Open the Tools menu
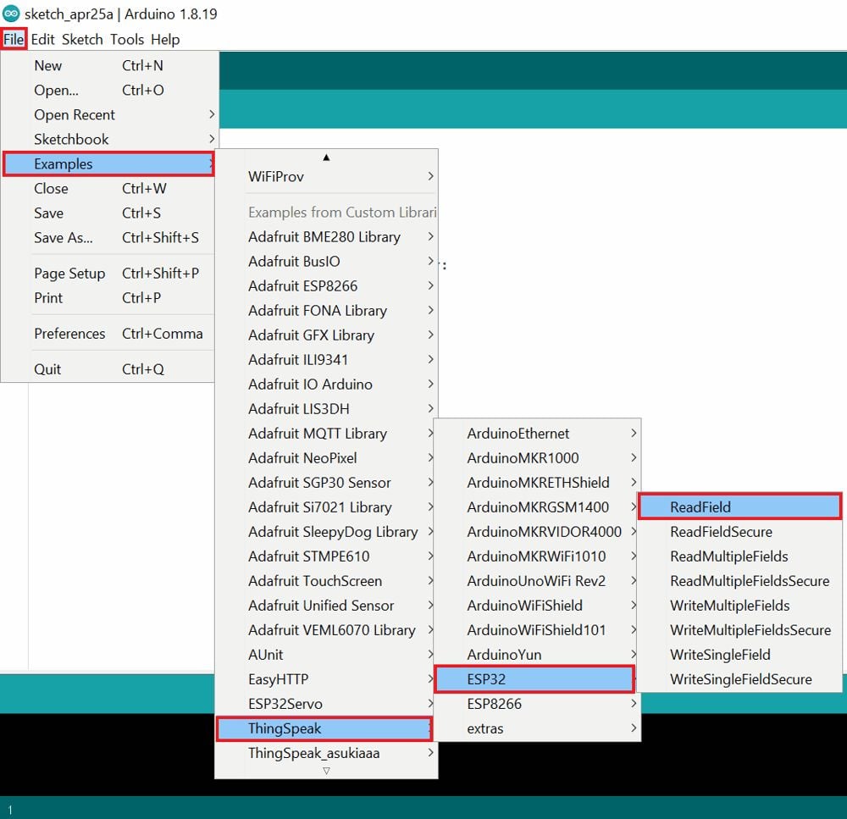 pyautogui.click(x=127, y=39)
